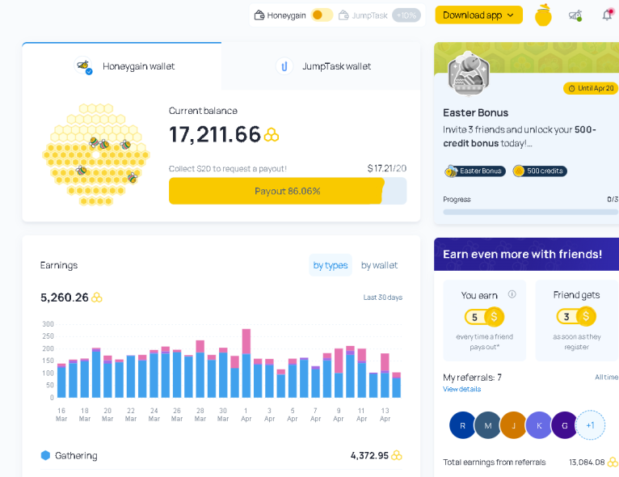Click the Easter Bonus badge avatar image
619x477 pixels.
tap(469, 74)
